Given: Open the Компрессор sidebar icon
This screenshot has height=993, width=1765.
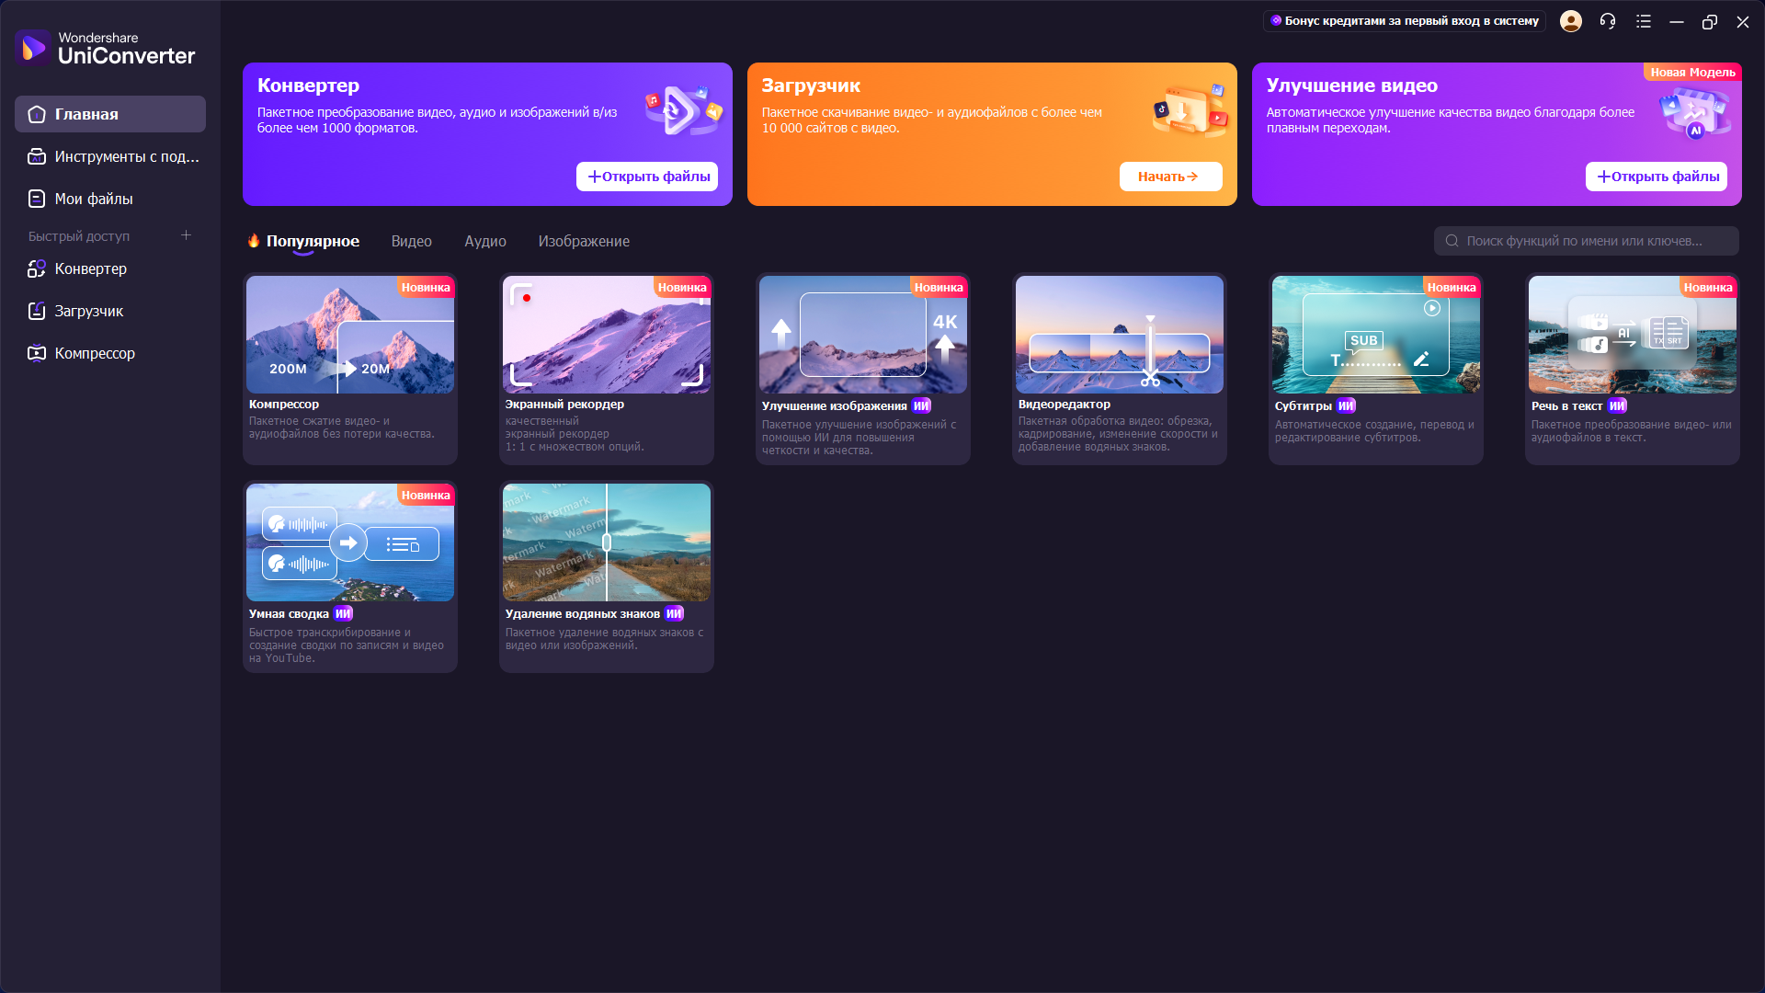Looking at the screenshot, I should 37,353.
